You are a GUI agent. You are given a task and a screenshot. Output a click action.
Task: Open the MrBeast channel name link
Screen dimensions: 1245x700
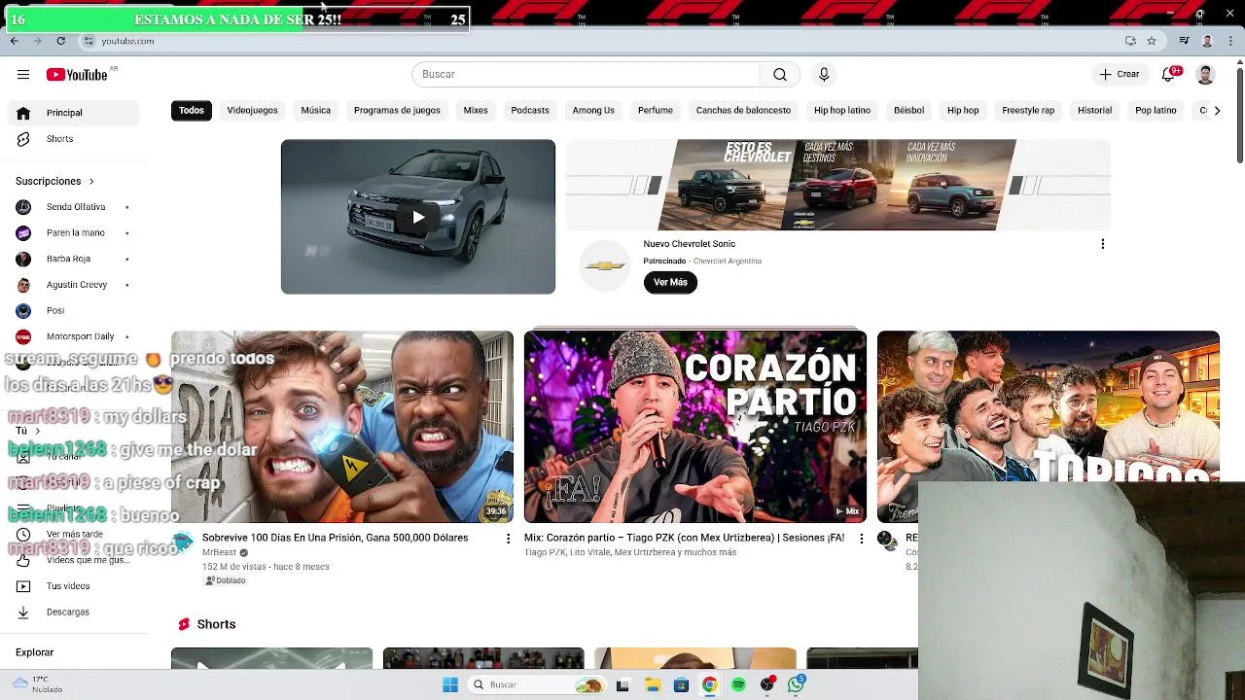click(219, 553)
